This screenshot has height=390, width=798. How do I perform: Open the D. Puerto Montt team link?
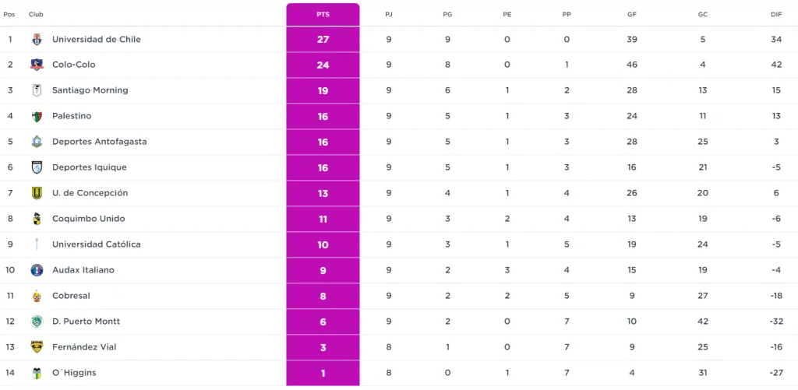tap(86, 321)
